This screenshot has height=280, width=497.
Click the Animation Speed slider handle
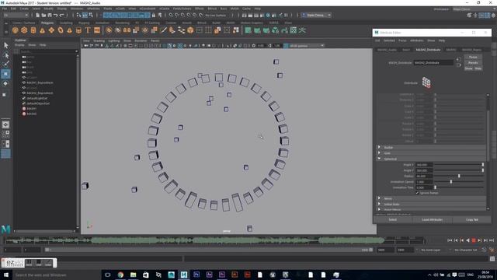pyautogui.click(x=451, y=181)
